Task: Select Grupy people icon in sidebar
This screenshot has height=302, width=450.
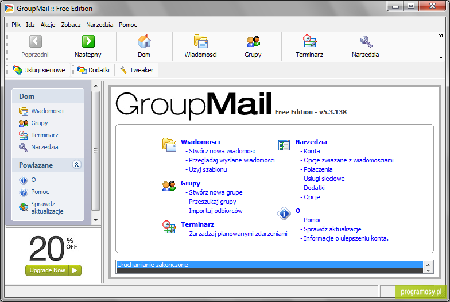Action: coord(23,123)
